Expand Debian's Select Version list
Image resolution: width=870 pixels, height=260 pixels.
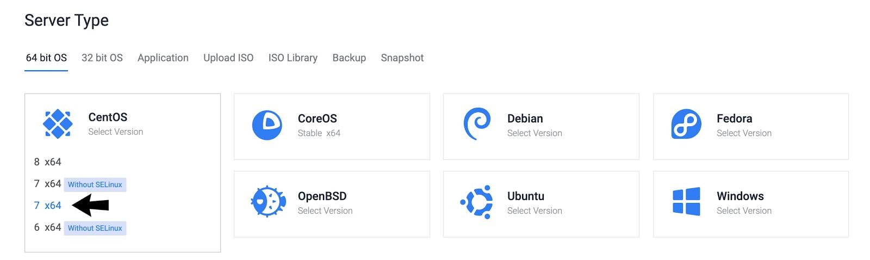tap(535, 133)
